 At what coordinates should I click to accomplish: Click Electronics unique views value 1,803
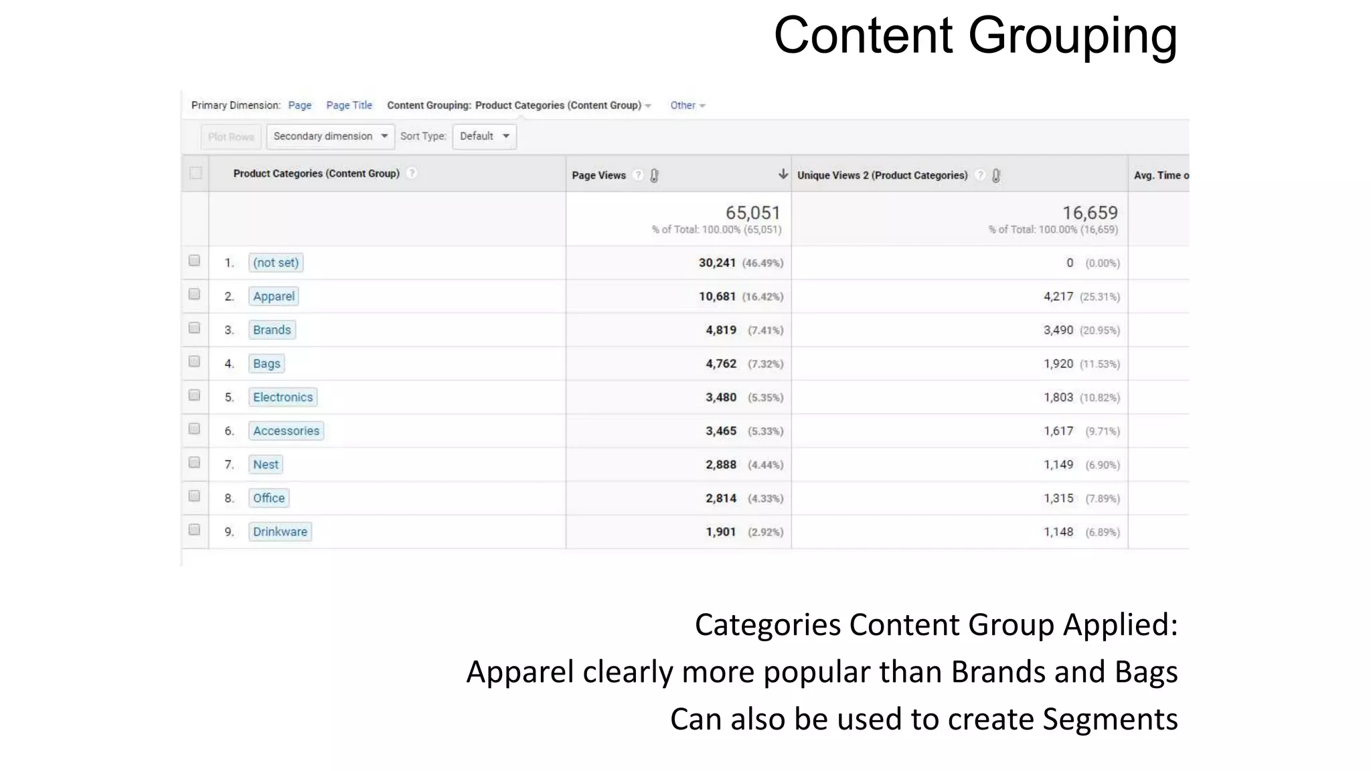(1058, 398)
